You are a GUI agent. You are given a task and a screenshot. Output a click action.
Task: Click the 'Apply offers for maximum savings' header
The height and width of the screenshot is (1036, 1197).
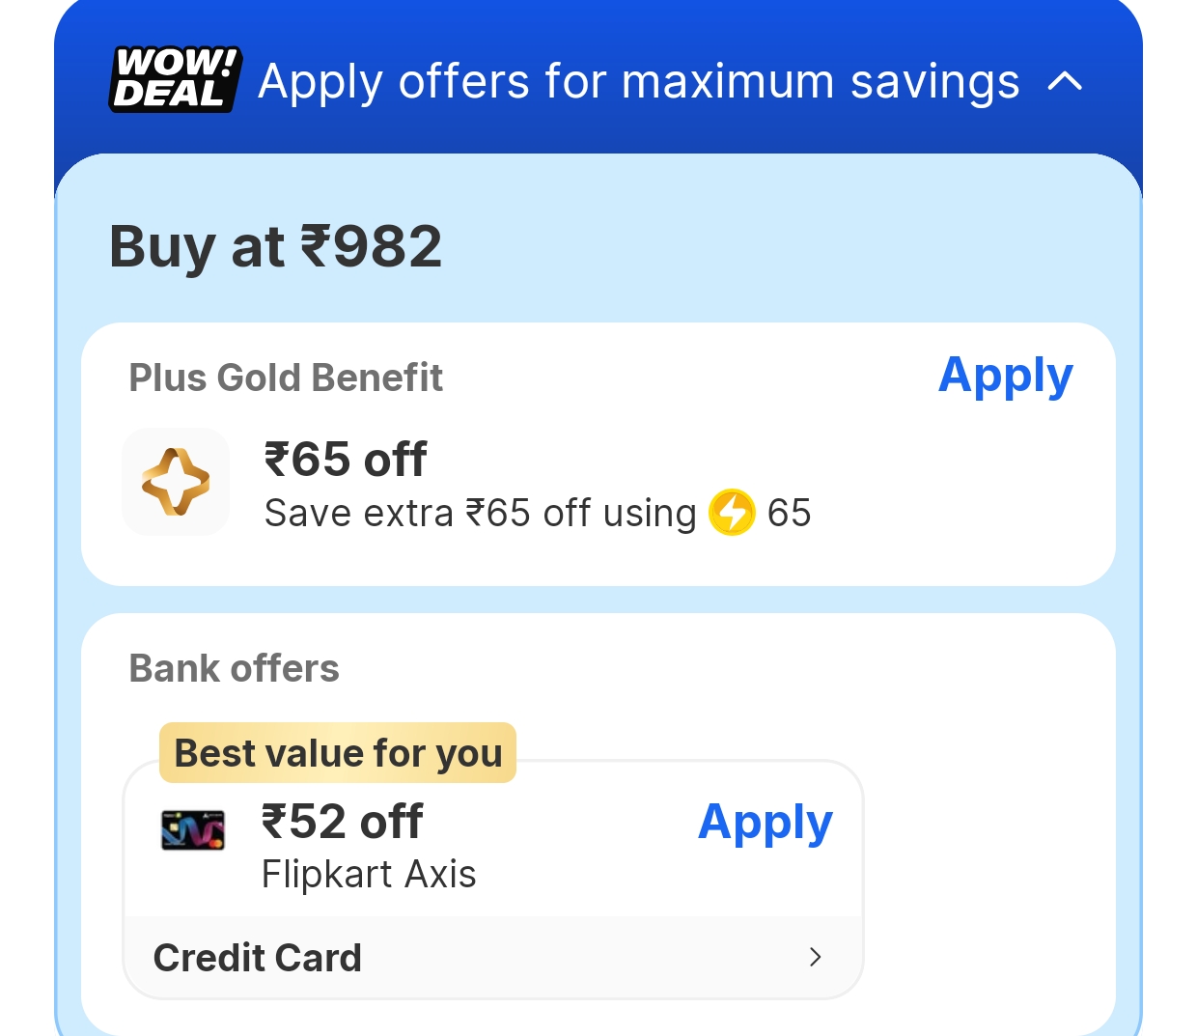[638, 81]
